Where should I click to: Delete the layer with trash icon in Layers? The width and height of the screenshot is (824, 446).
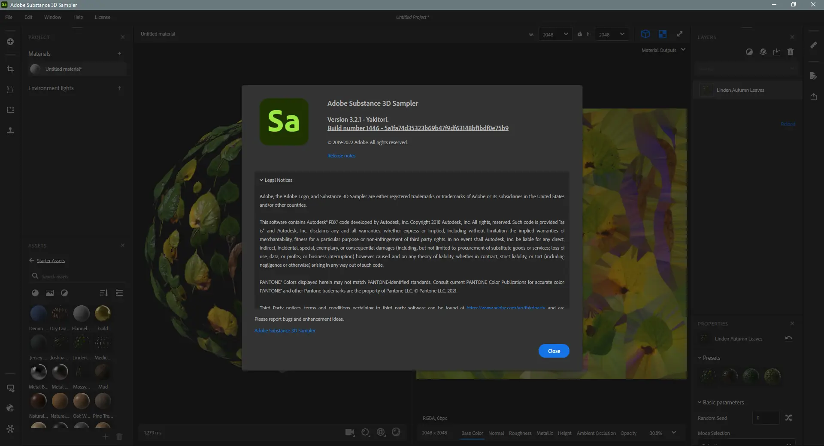[x=791, y=52]
